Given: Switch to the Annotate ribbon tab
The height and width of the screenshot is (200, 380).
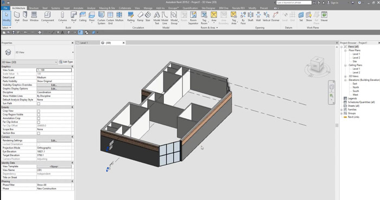Looking at the screenshot, I should [78, 8].
